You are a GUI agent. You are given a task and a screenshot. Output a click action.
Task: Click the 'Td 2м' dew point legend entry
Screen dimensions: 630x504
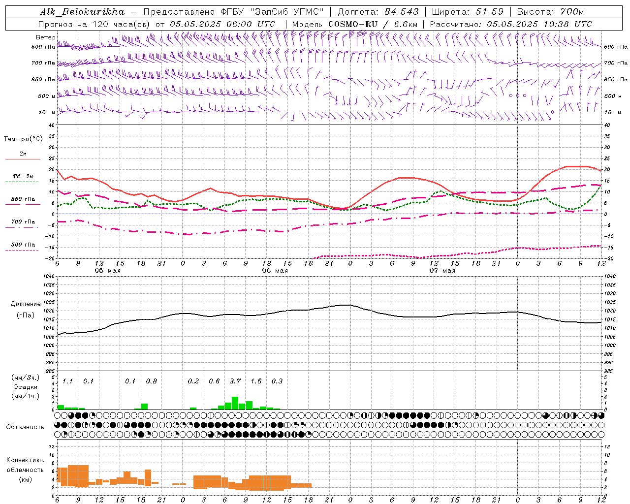(x=23, y=176)
